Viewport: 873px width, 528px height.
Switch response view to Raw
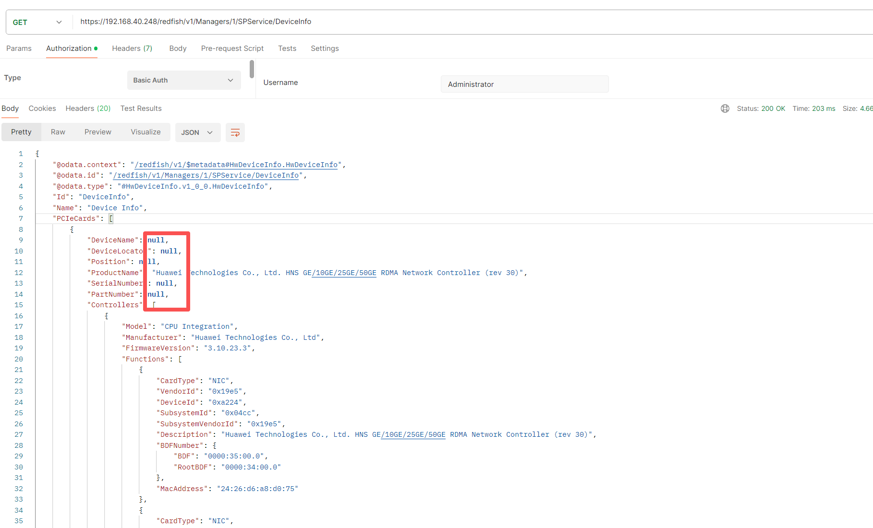(x=58, y=132)
